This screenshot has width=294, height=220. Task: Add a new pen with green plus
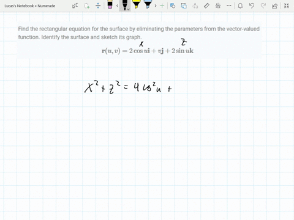tap(162, 5)
